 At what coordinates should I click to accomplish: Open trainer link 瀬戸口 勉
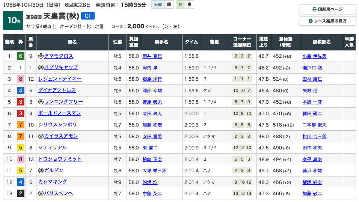312,68
